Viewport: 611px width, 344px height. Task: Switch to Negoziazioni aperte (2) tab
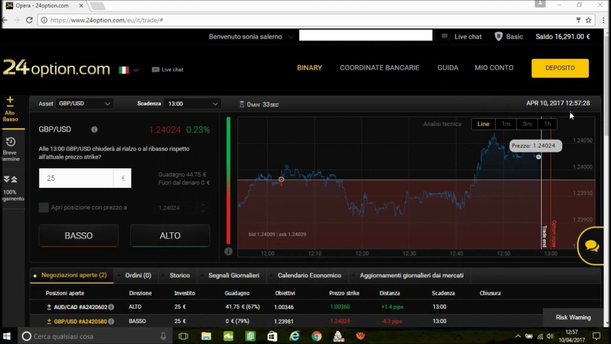tap(71, 275)
